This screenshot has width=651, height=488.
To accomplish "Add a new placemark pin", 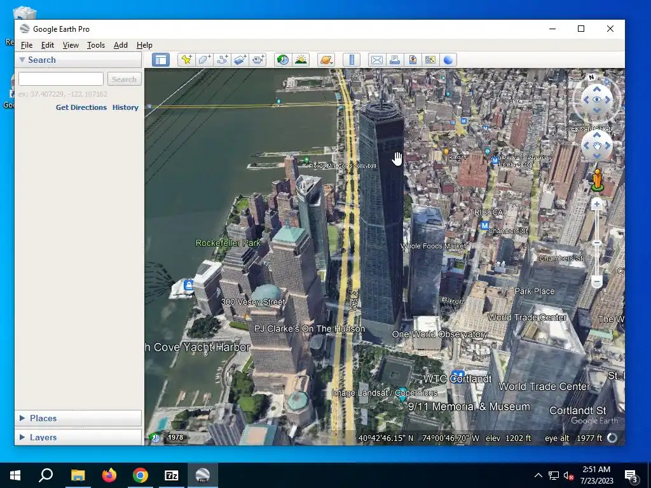I will pos(186,60).
